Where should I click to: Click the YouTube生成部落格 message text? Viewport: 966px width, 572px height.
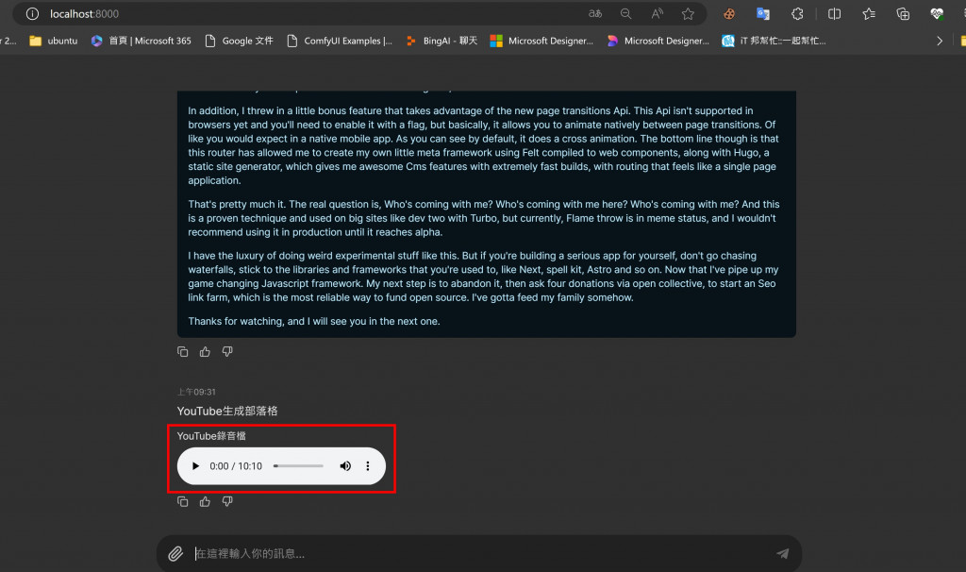tap(227, 412)
